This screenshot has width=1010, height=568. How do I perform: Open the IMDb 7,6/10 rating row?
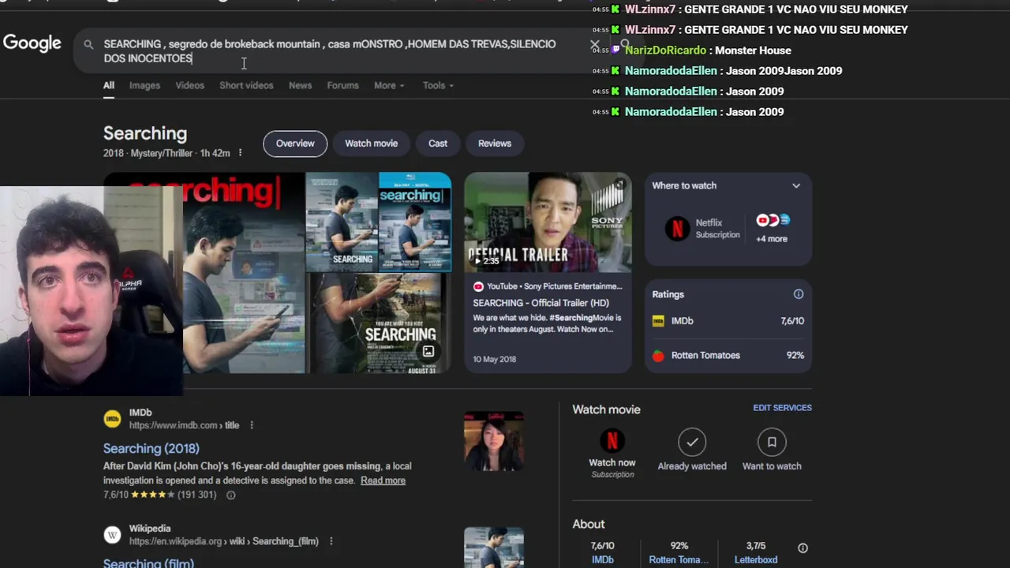tap(728, 321)
